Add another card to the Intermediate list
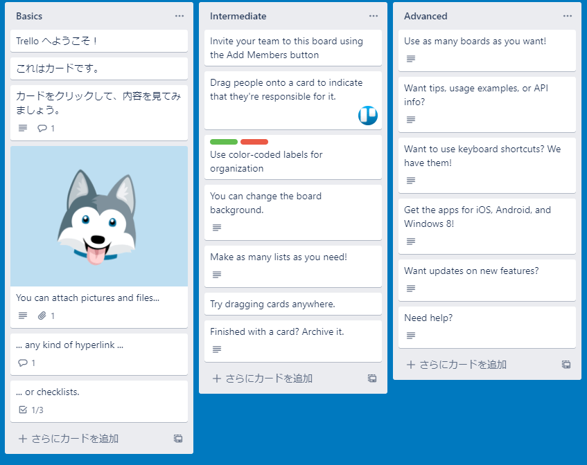587x465 pixels. pos(263,379)
